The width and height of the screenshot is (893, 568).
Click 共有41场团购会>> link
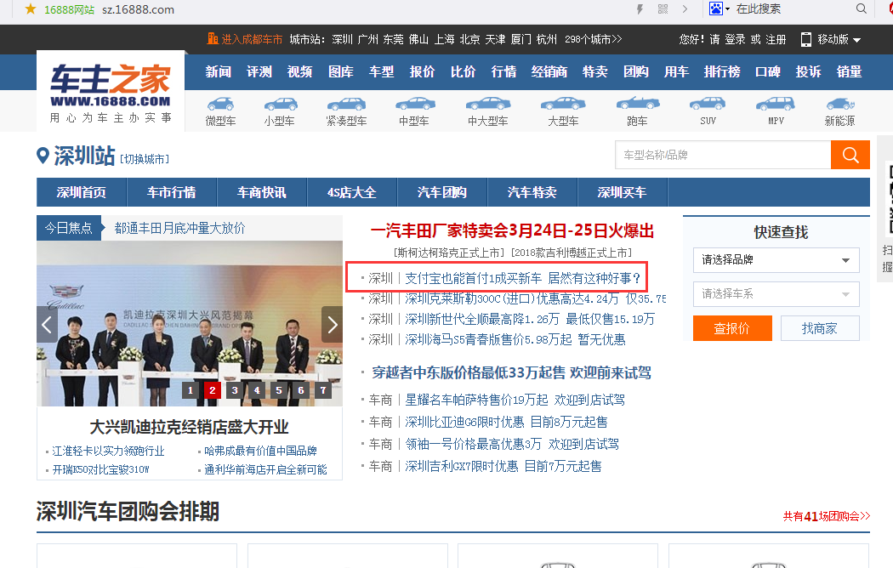click(827, 516)
